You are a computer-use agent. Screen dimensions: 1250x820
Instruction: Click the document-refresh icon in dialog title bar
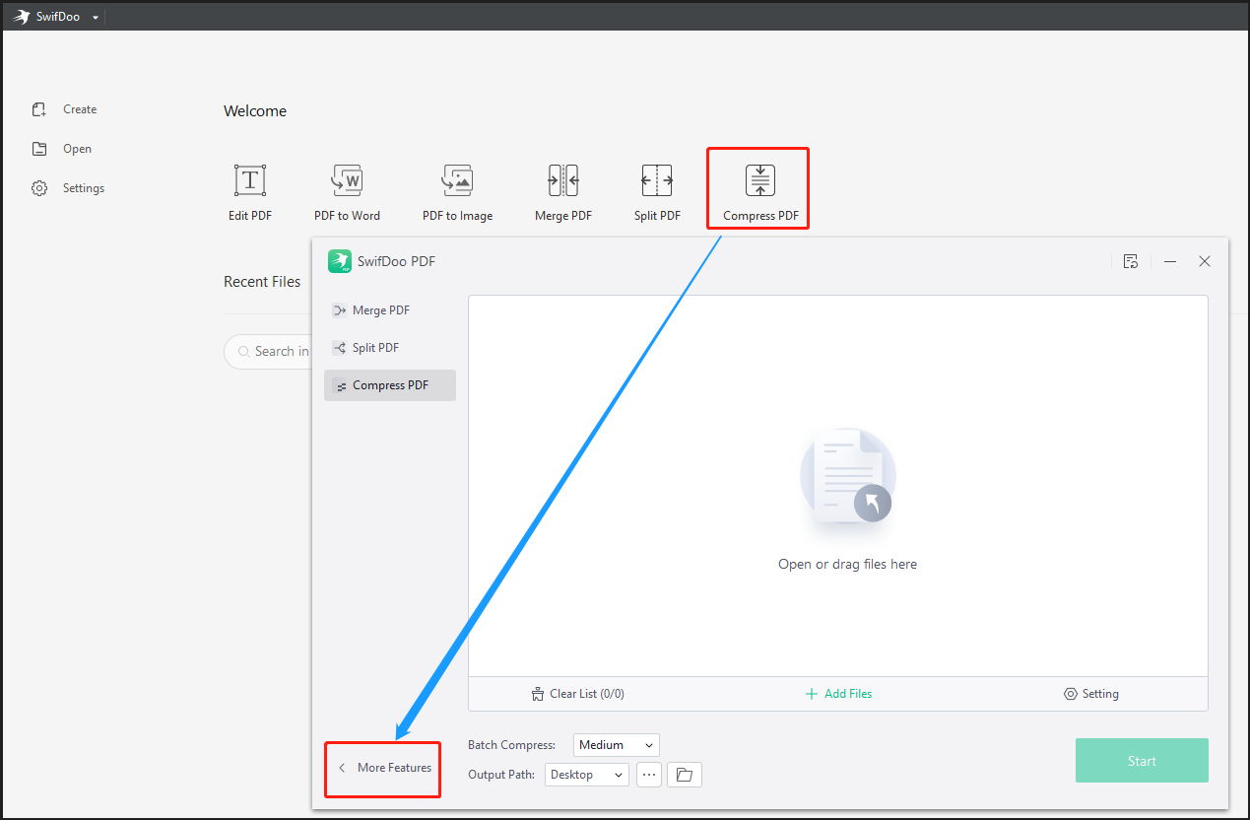[1131, 261]
